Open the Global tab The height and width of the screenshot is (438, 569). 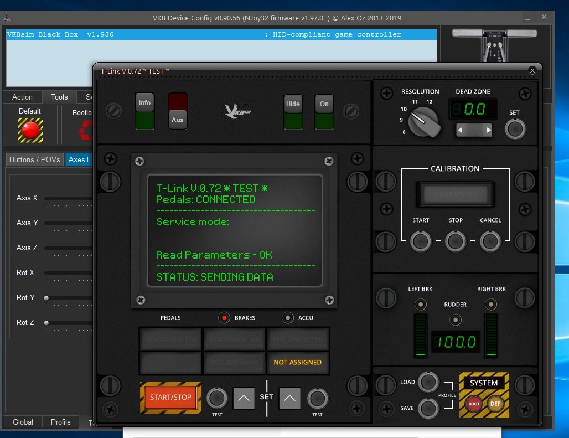pos(23,422)
